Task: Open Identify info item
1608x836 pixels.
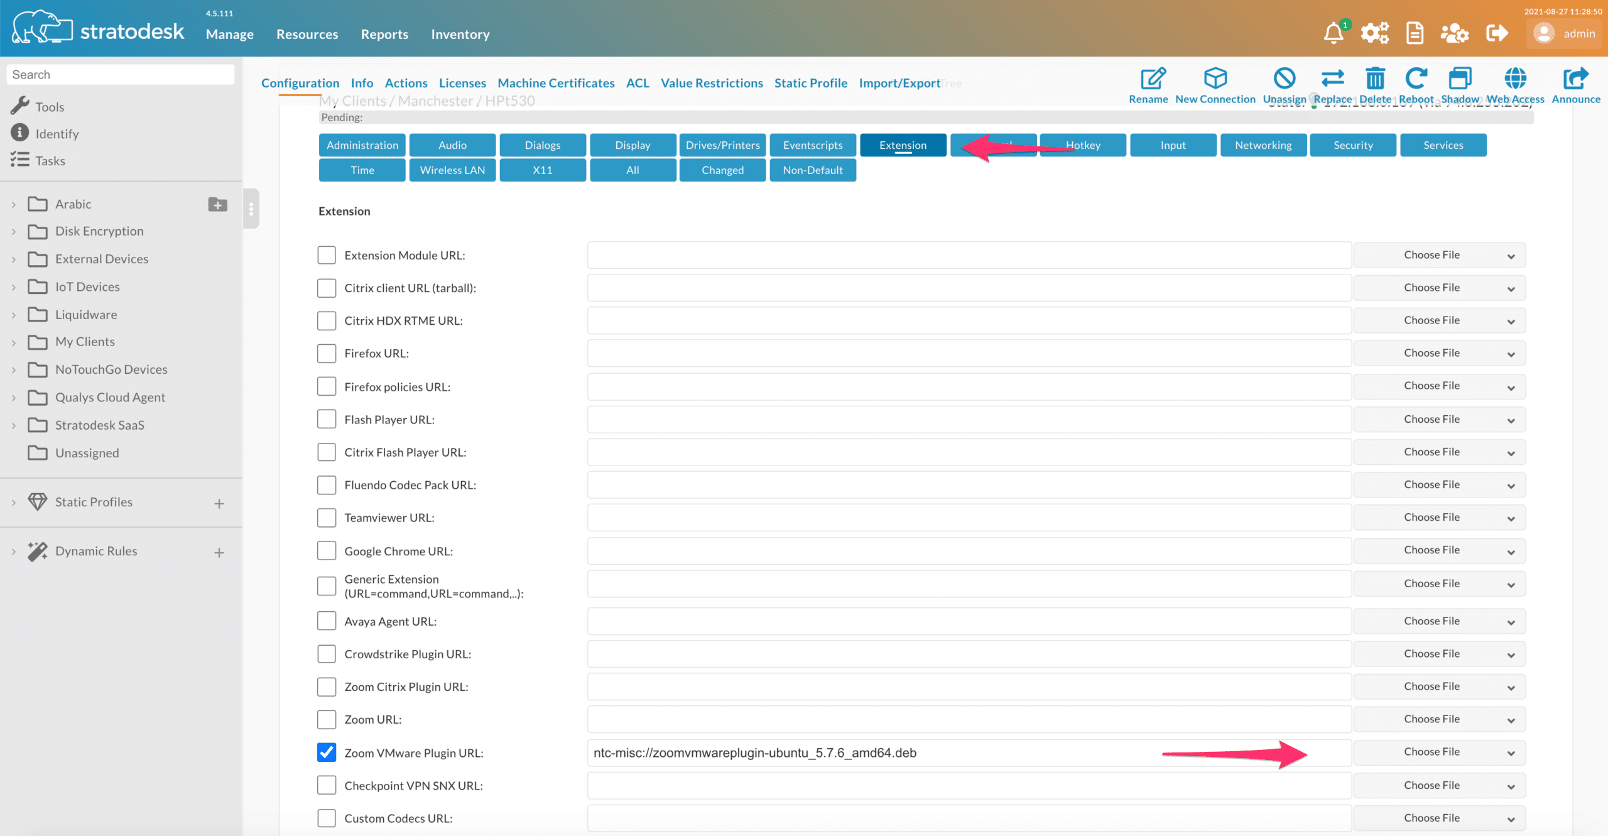Action: click(45, 133)
